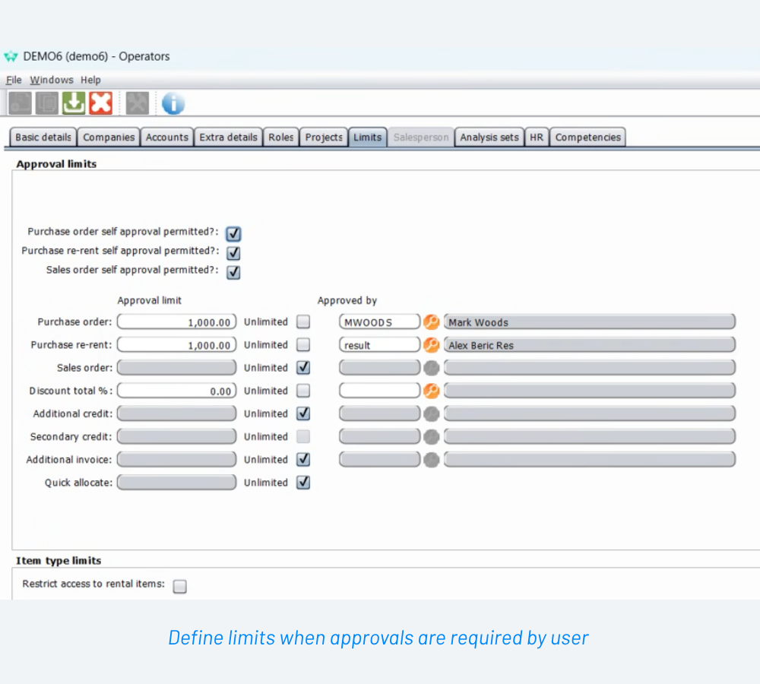
Task: Click the grayed-out copy record icon
Action: tap(47, 103)
